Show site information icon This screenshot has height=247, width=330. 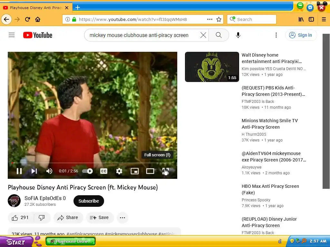pos(68,19)
